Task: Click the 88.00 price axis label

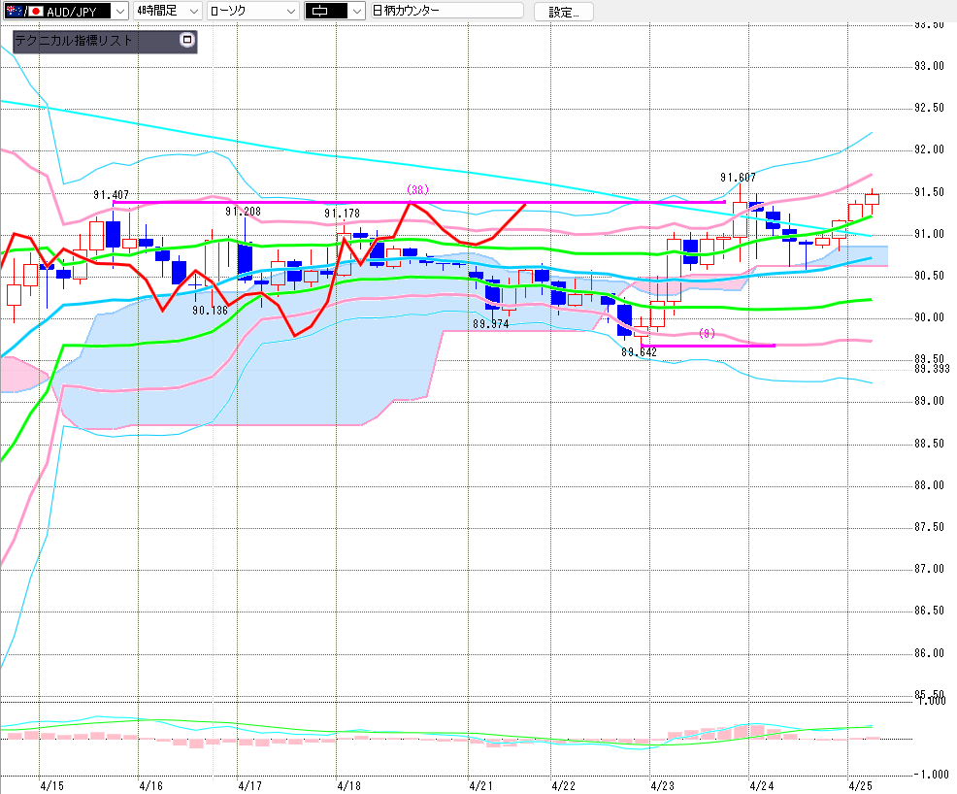Action: (929, 485)
